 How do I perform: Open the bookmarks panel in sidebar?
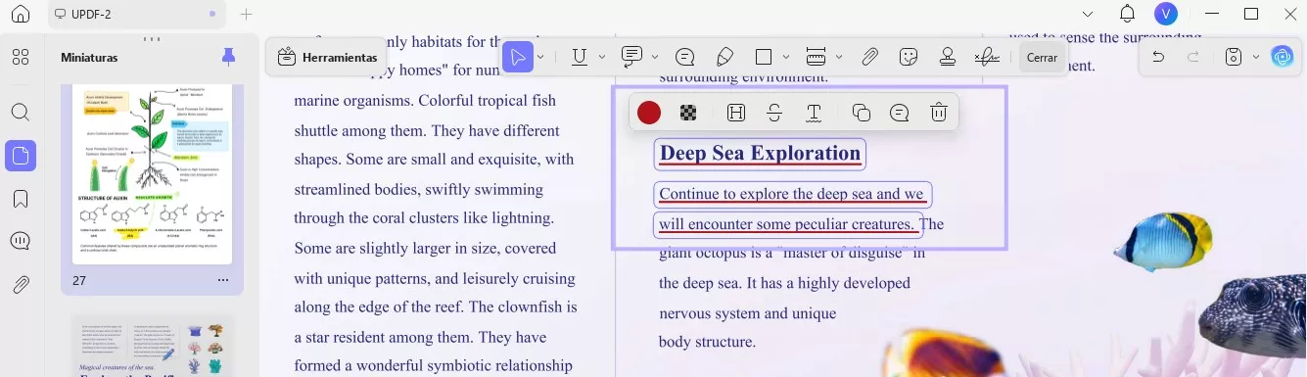point(21,199)
